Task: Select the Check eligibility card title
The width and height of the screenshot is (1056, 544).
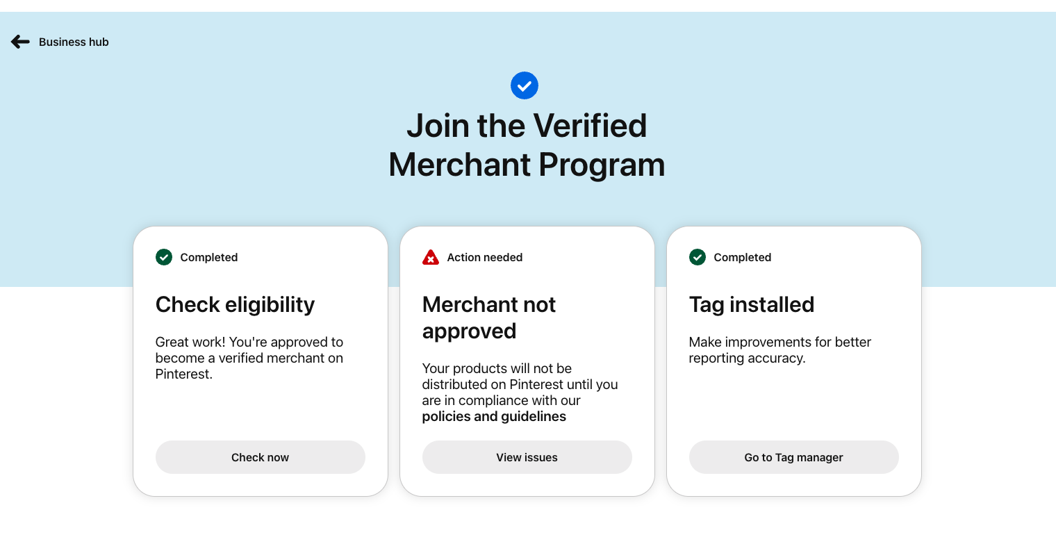Action: pos(235,304)
